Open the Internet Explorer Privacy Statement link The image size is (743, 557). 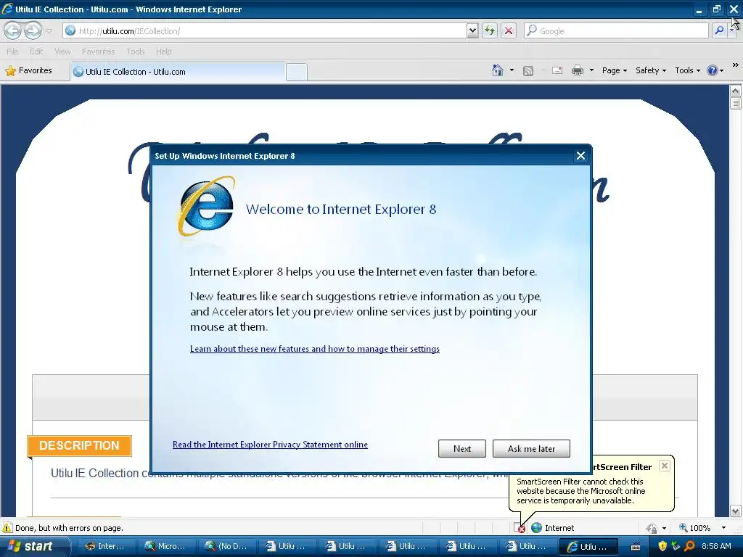[x=270, y=445]
